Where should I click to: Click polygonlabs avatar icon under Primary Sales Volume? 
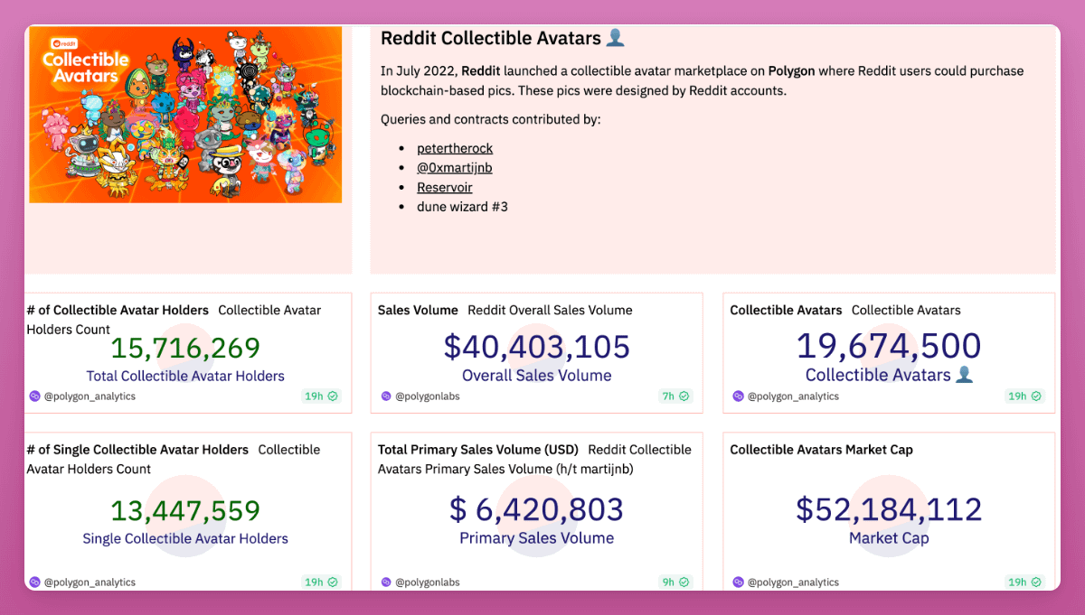coord(386,582)
